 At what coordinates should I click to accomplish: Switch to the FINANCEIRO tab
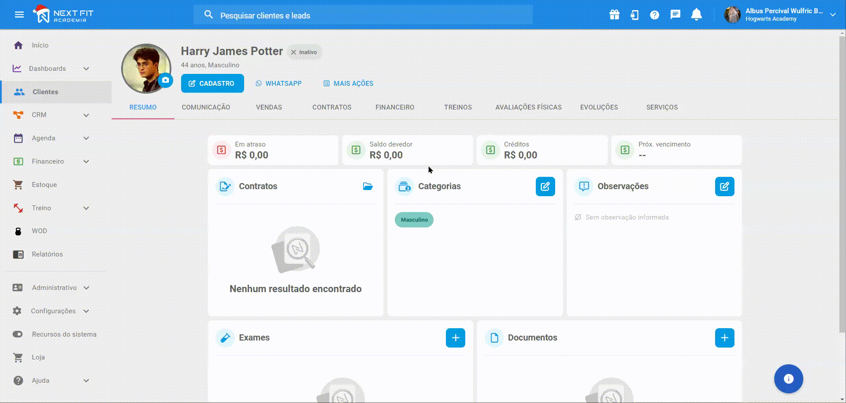[x=395, y=107]
